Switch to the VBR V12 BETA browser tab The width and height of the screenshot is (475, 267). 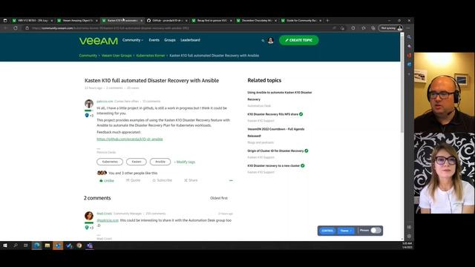coord(33,20)
